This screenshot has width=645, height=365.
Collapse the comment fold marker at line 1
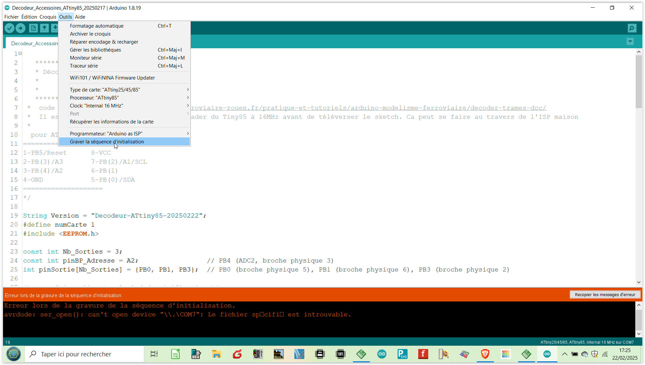pyautogui.click(x=20, y=53)
